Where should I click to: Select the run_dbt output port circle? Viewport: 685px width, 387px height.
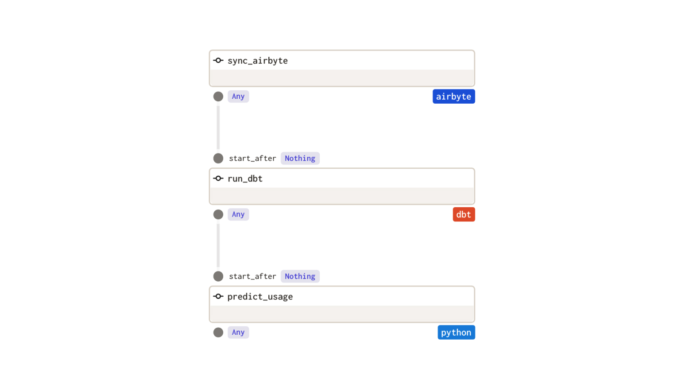tap(218, 215)
